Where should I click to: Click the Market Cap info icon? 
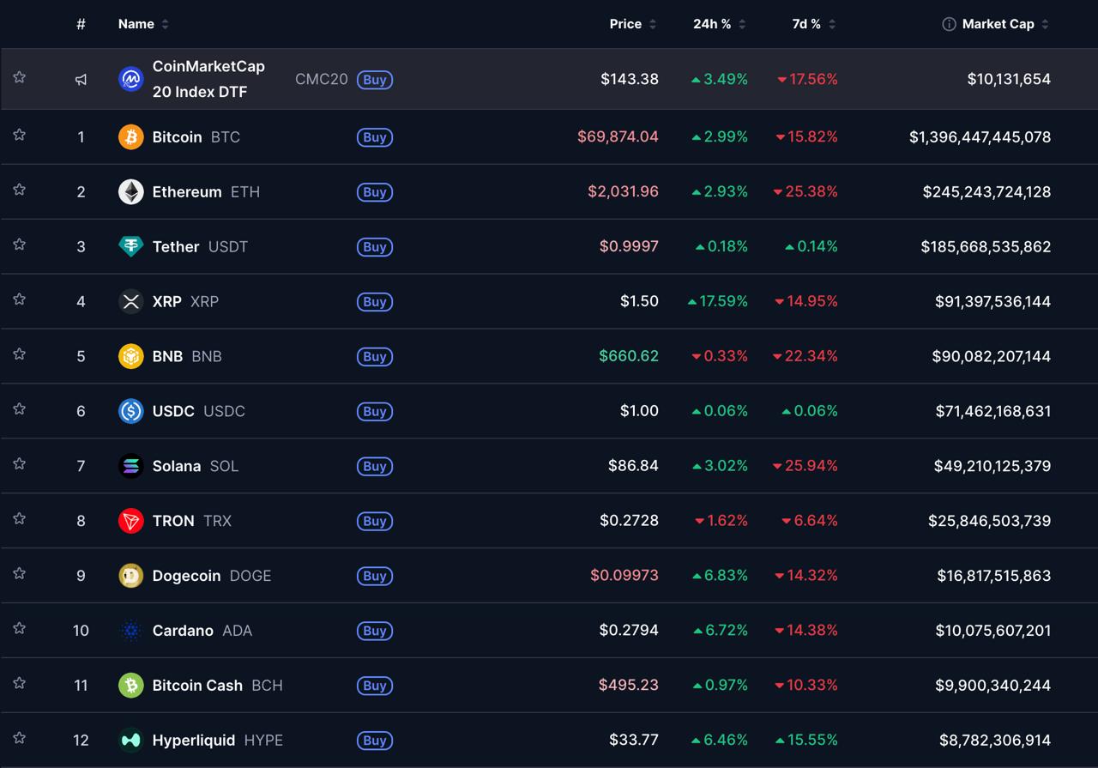(x=949, y=24)
